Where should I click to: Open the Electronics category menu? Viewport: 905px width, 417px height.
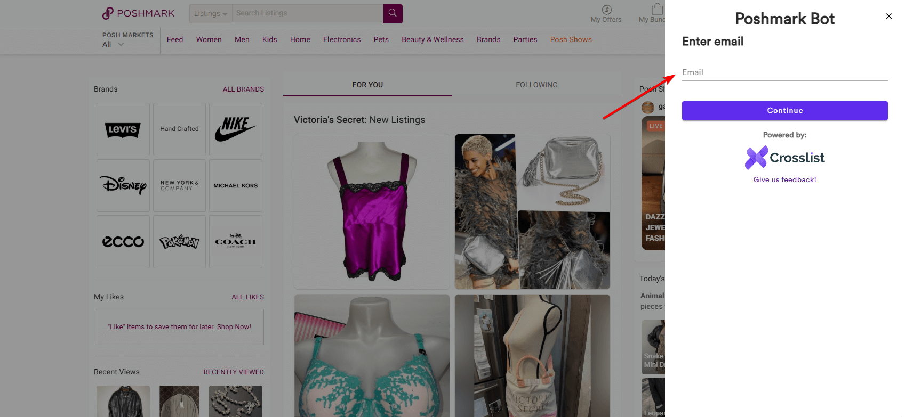pos(342,39)
